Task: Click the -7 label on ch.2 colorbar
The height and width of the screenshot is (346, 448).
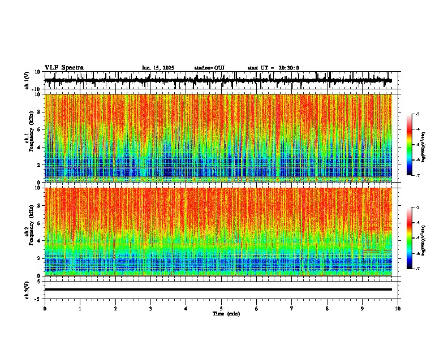Action: click(417, 269)
